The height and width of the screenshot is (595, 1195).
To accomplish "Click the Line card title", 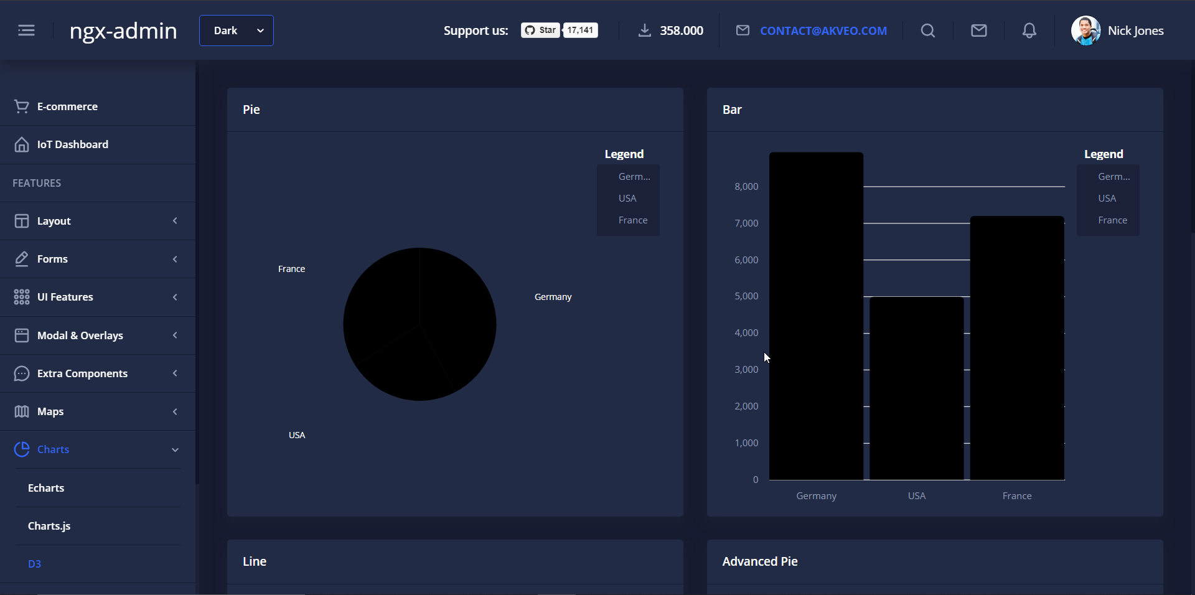I will 255,561.
